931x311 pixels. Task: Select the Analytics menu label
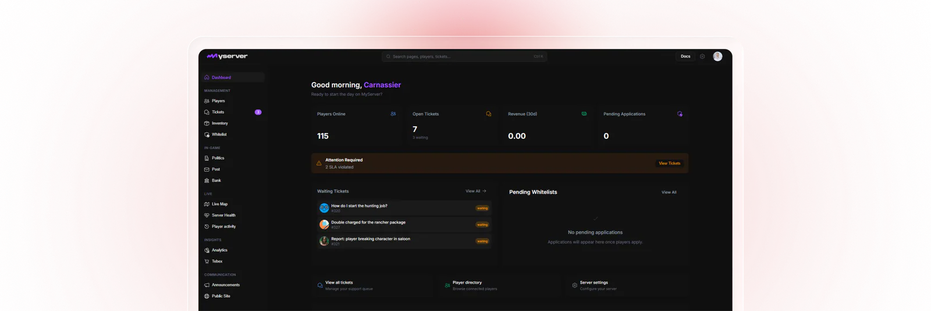coord(219,250)
